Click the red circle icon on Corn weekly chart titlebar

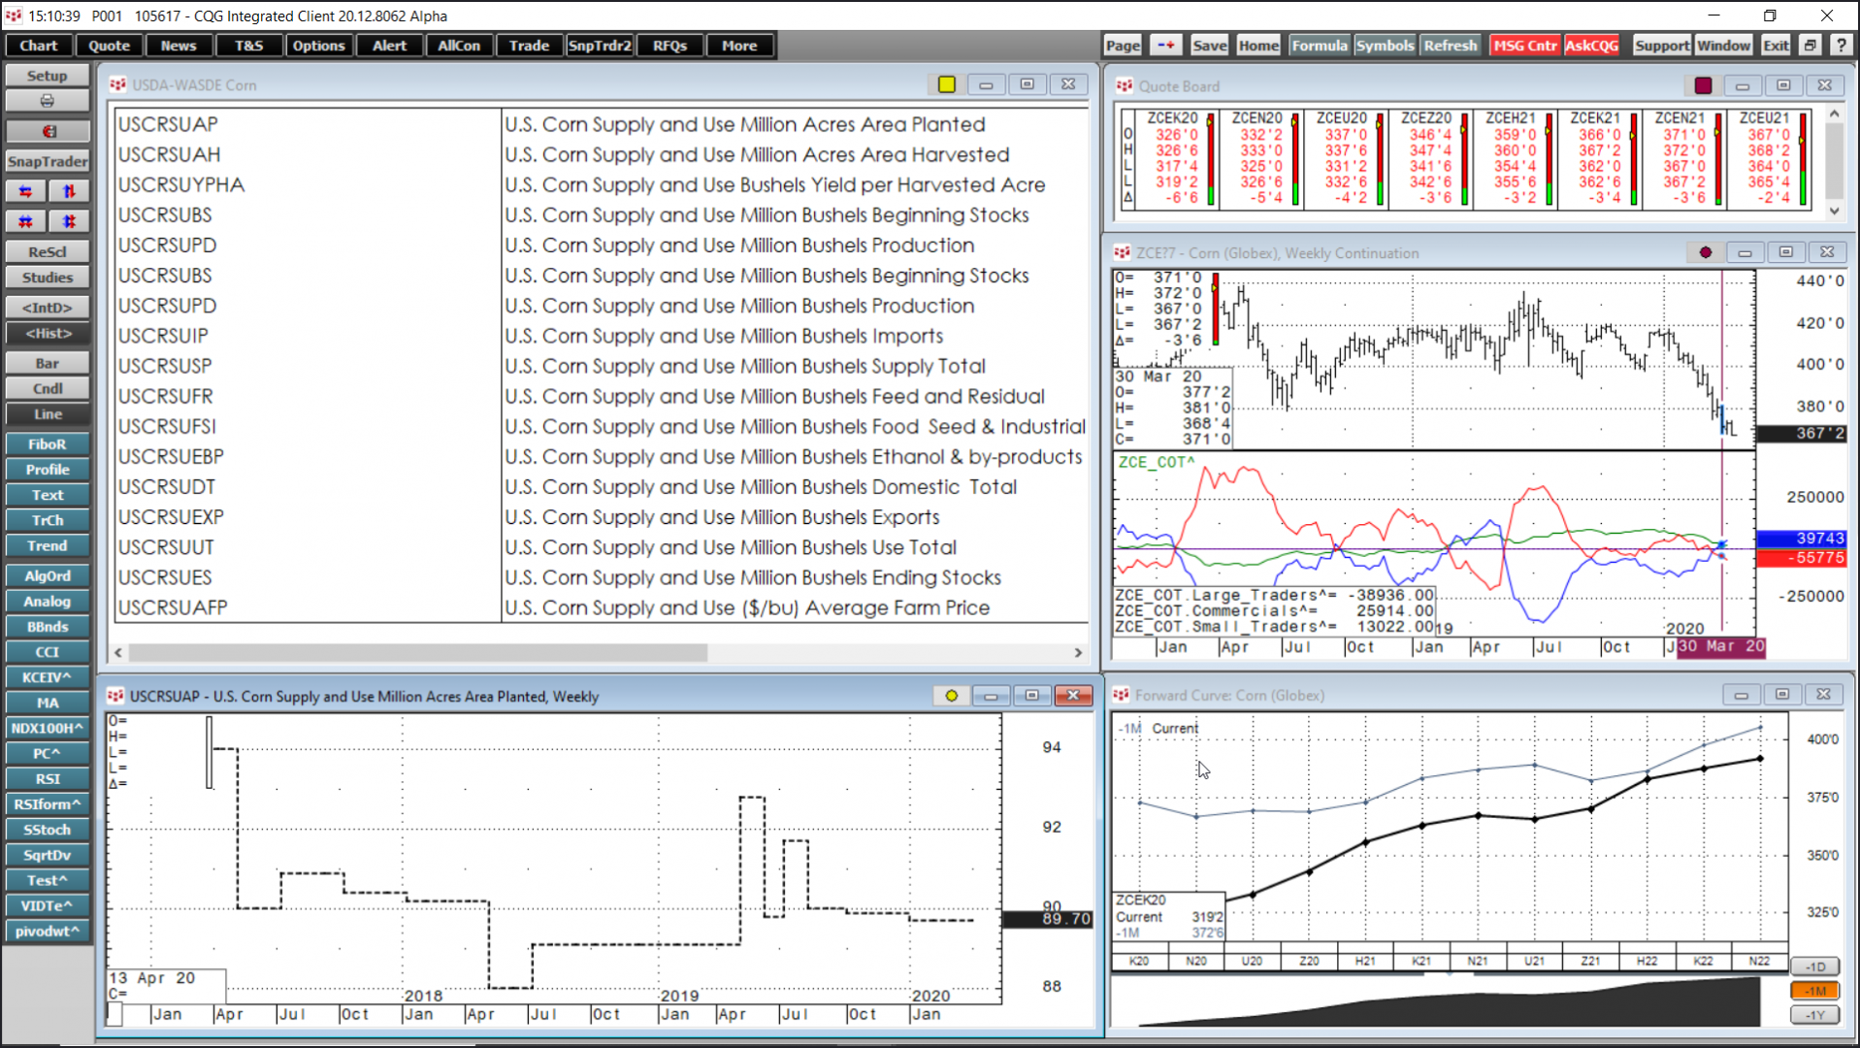coord(1705,252)
